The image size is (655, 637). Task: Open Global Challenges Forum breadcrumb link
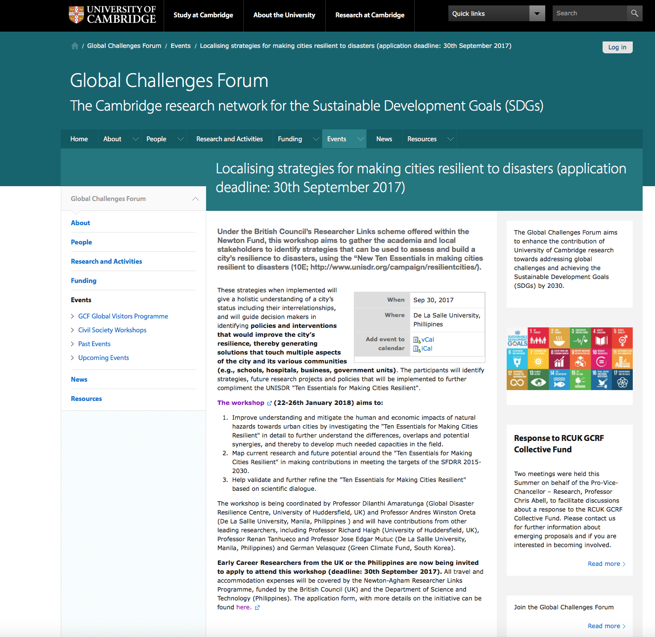point(124,46)
